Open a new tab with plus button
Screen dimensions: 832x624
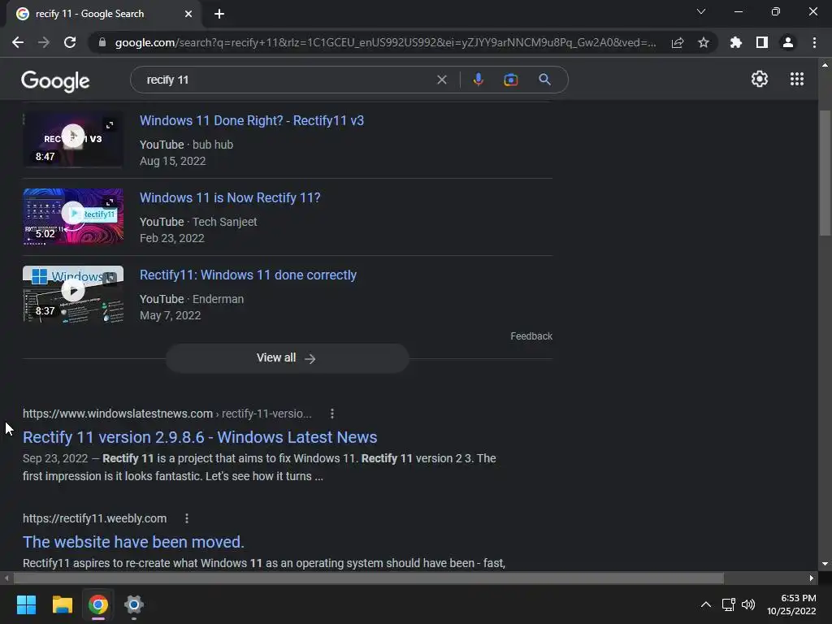[x=219, y=14]
